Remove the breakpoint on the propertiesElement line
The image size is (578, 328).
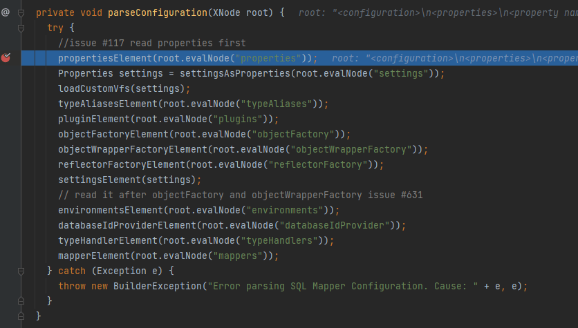tap(6, 57)
